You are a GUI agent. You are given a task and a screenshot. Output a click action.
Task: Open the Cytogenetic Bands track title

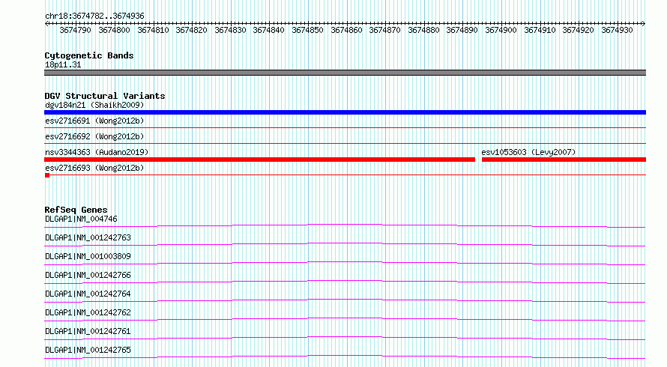(89, 55)
